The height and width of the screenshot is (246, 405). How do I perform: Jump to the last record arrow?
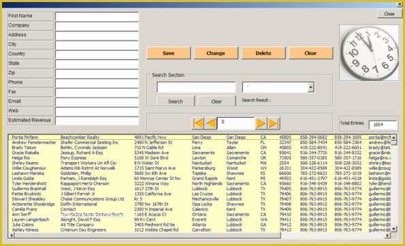pyautogui.click(x=274, y=123)
